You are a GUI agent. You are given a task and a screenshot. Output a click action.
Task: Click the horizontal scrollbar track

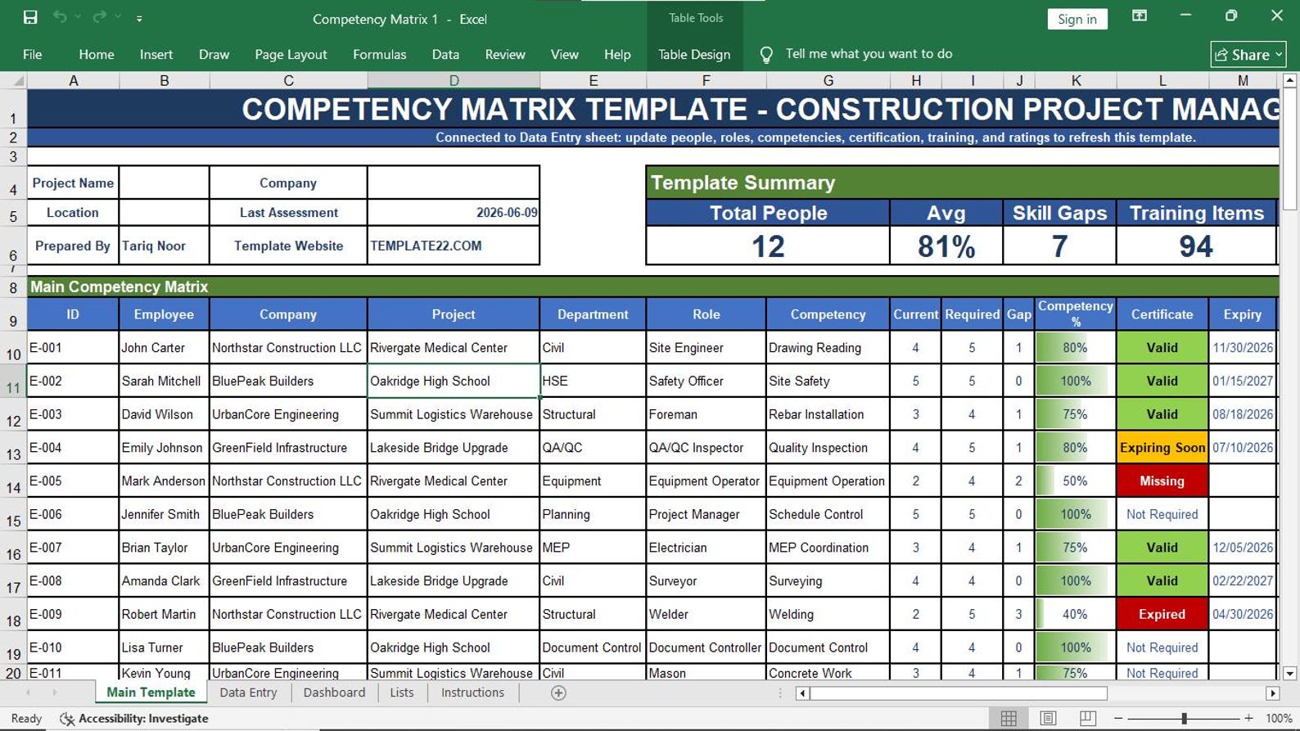coord(1185,693)
